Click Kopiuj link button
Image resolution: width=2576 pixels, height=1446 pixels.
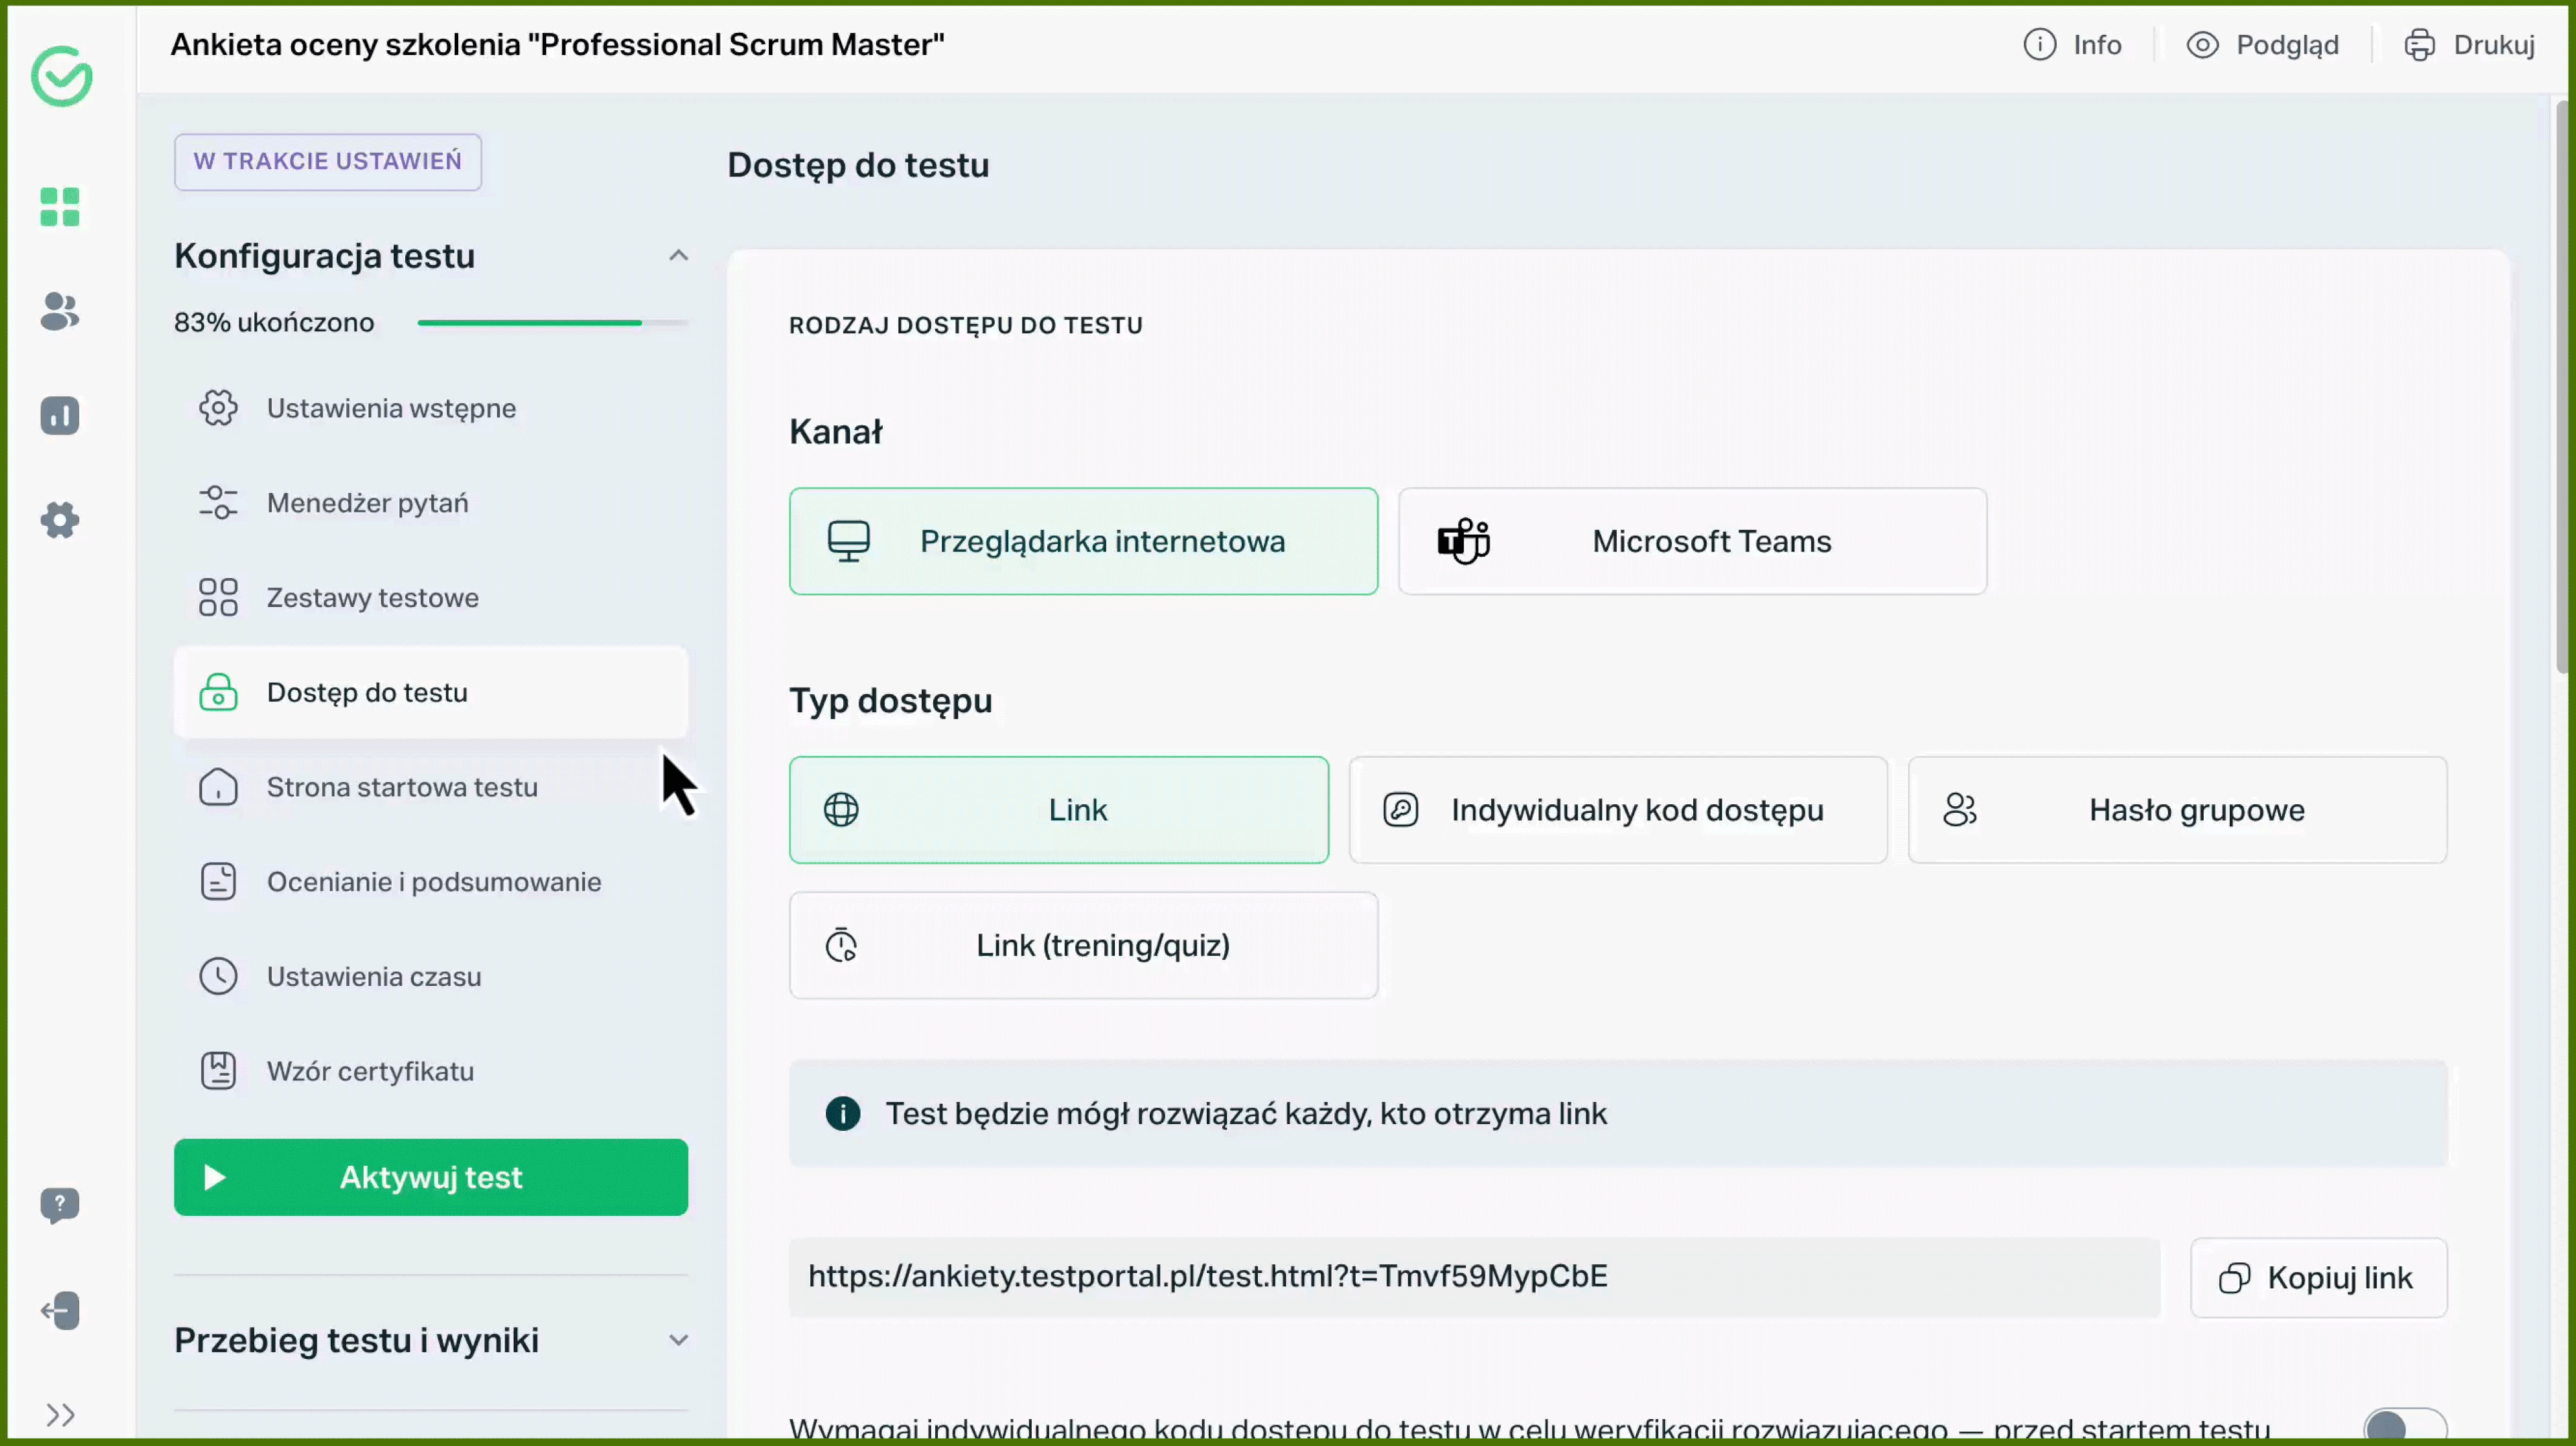tap(2318, 1278)
